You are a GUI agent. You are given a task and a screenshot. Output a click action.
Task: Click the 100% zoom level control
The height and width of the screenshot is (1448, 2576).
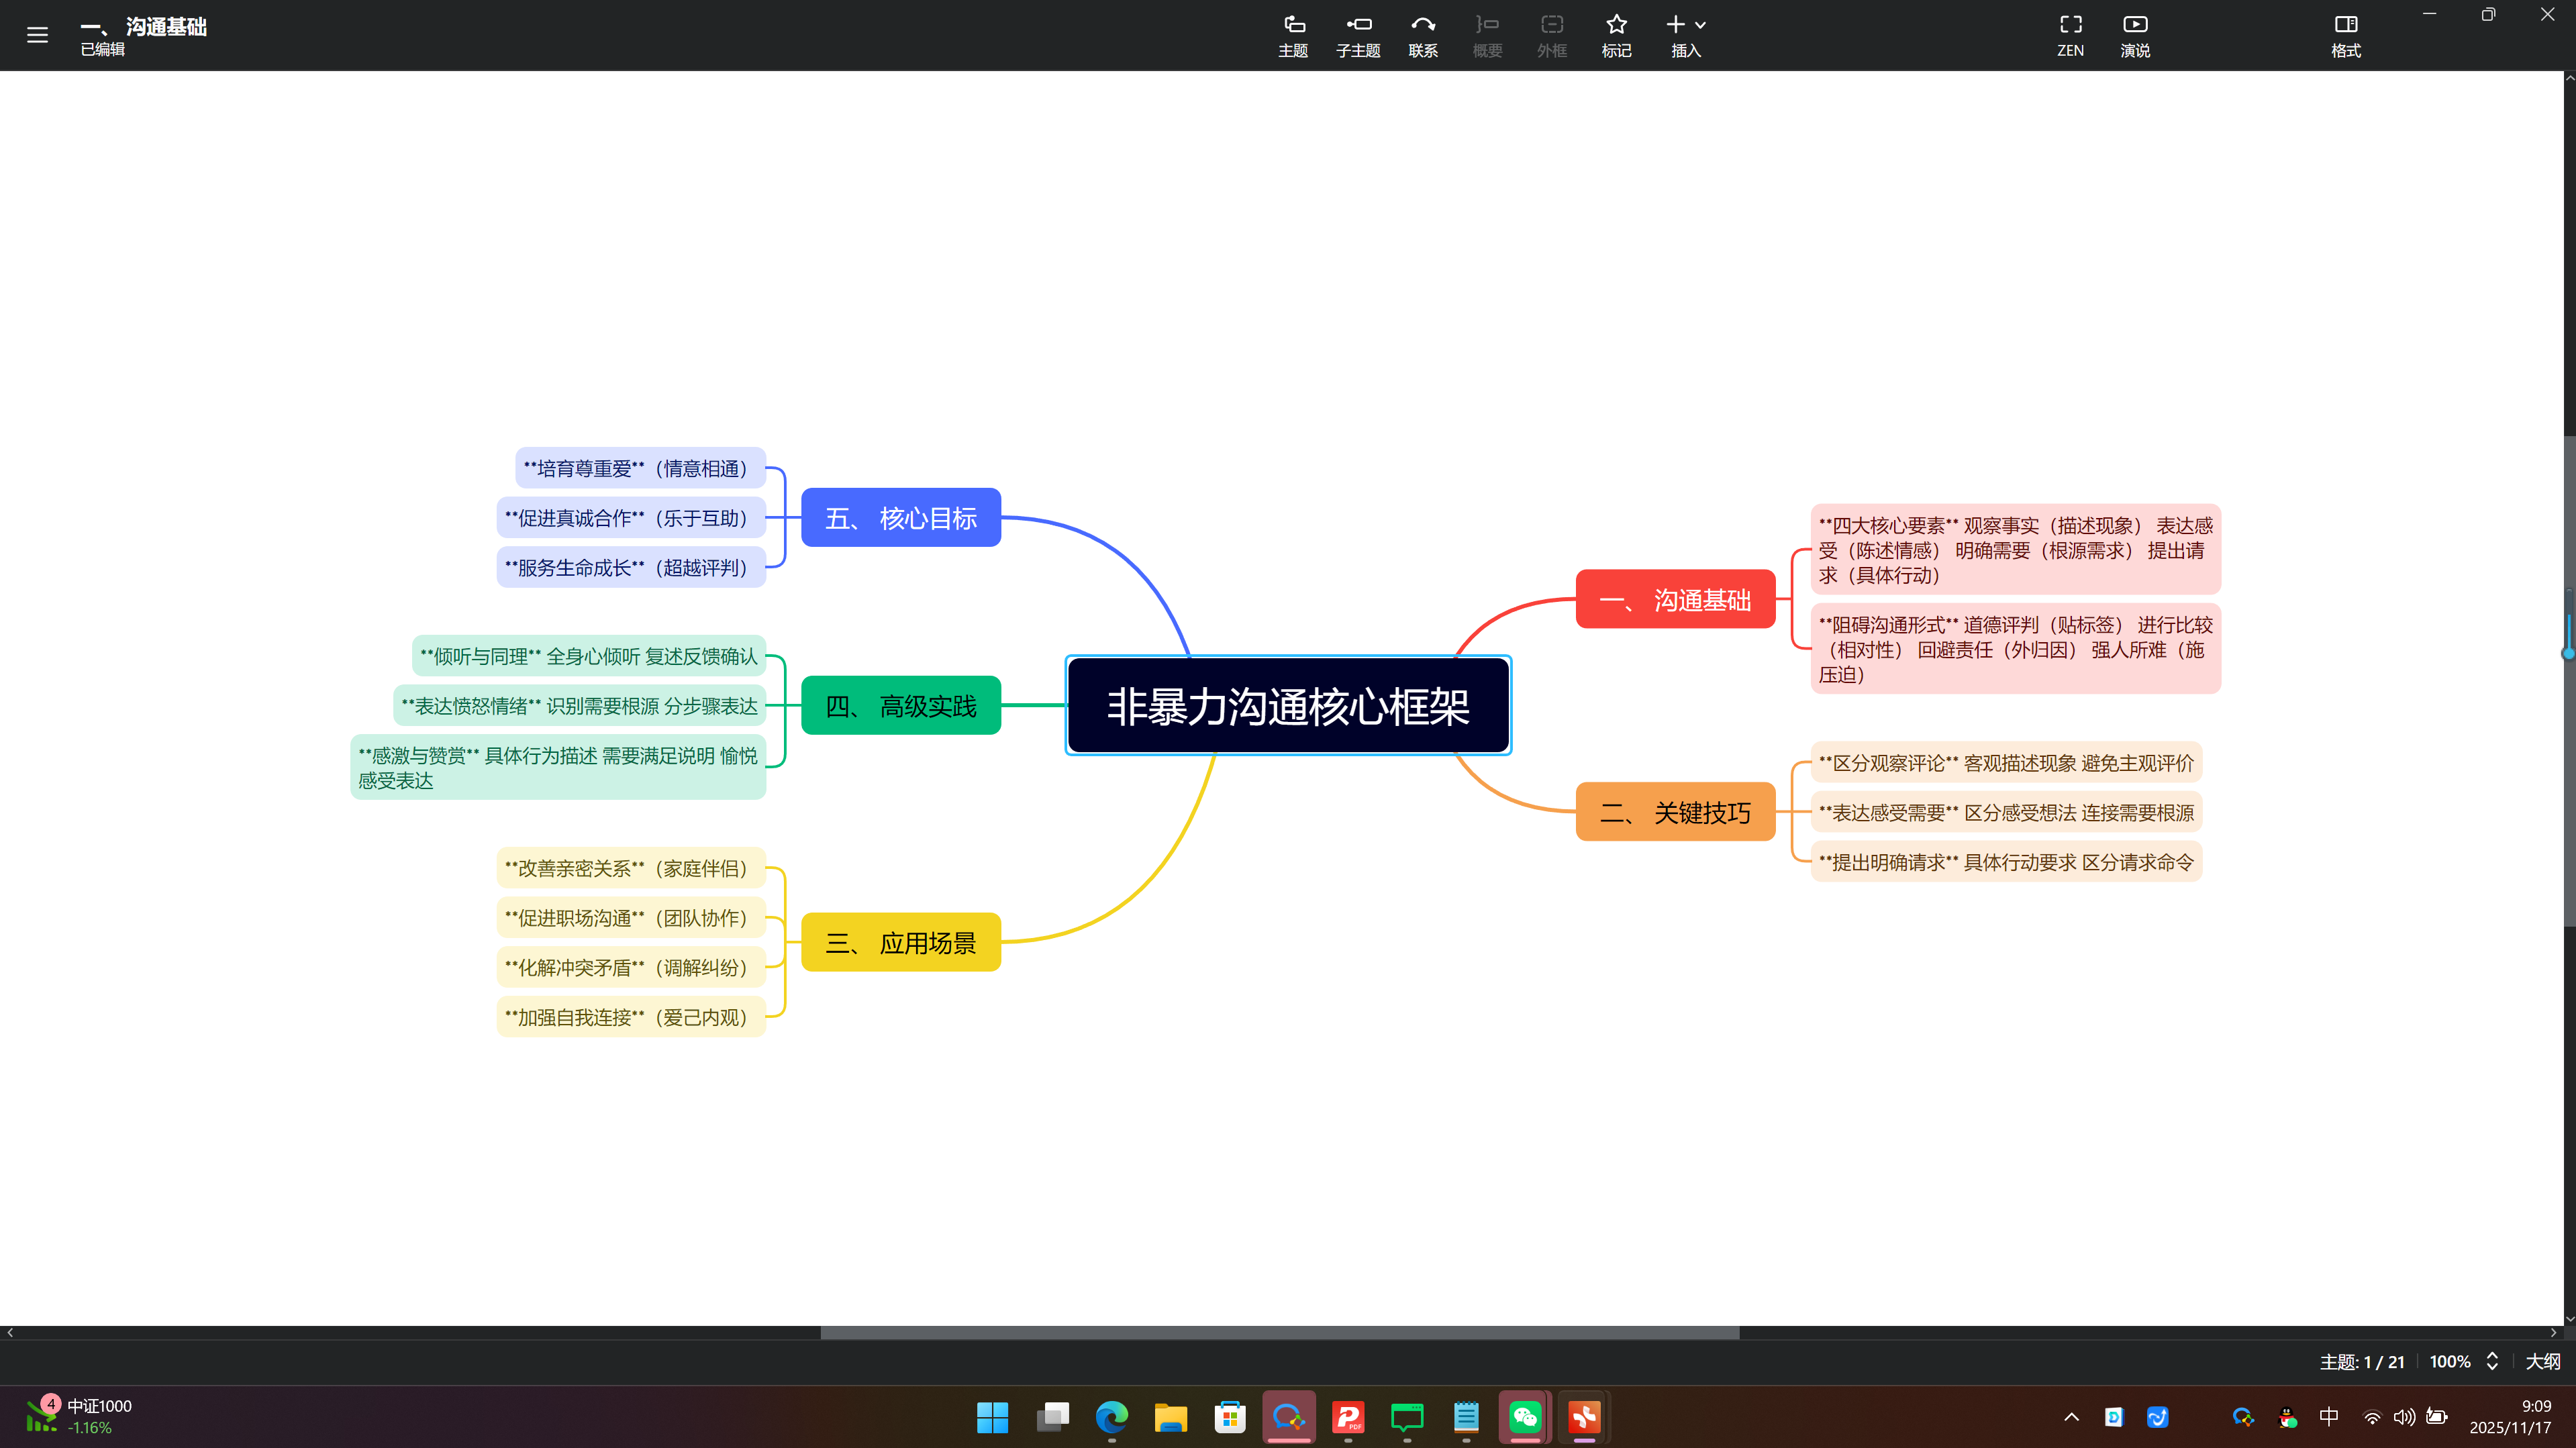click(2451, 1361)
